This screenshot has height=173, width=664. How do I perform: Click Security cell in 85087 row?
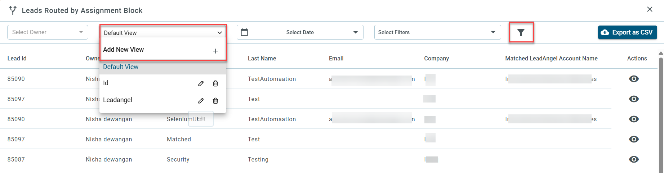tap(178, 159)
